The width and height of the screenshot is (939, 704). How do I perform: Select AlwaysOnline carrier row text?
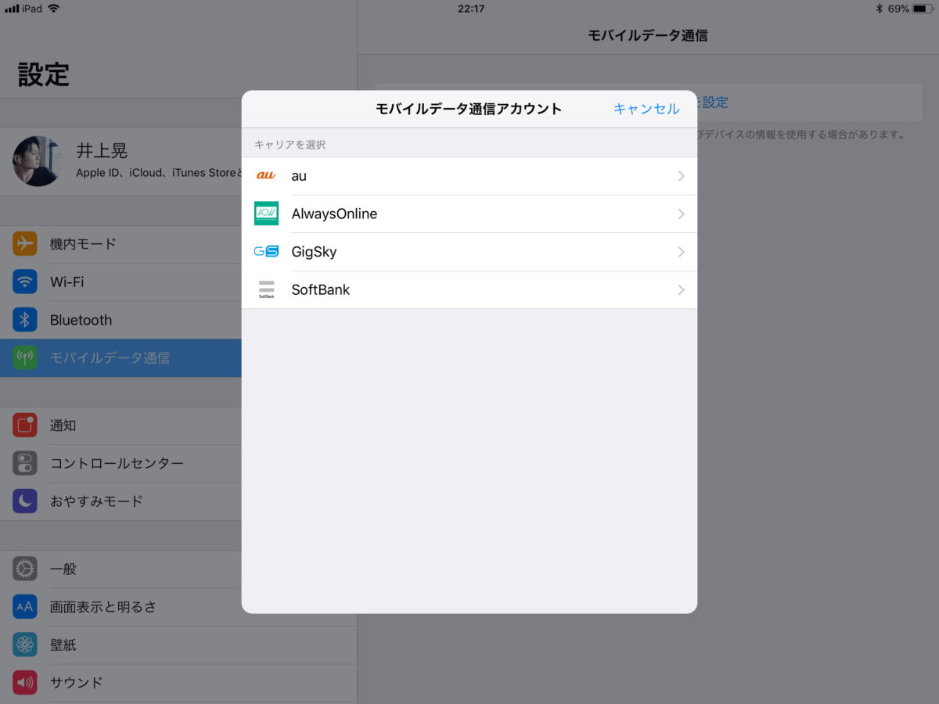click(334, 214)
